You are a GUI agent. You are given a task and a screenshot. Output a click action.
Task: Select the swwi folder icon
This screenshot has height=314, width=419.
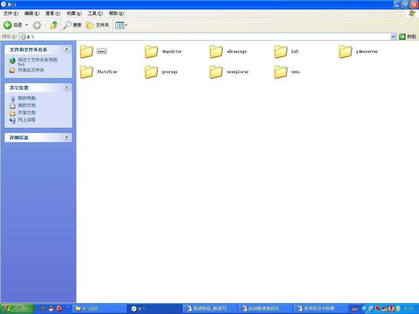point(280,72)
